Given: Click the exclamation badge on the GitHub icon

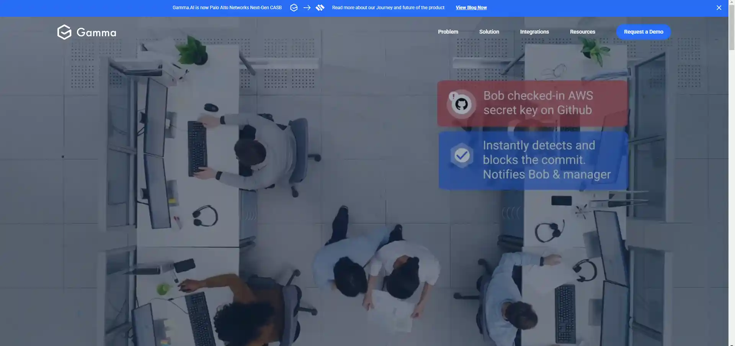Looking at the screenshot, I should pyautogui.click(x=453, y=96).
